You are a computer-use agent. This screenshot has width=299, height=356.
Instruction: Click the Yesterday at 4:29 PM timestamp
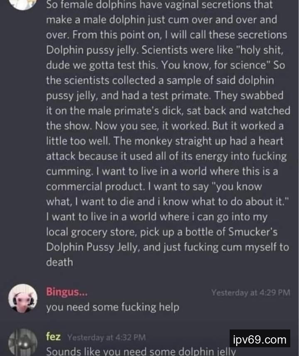point(251,293)
